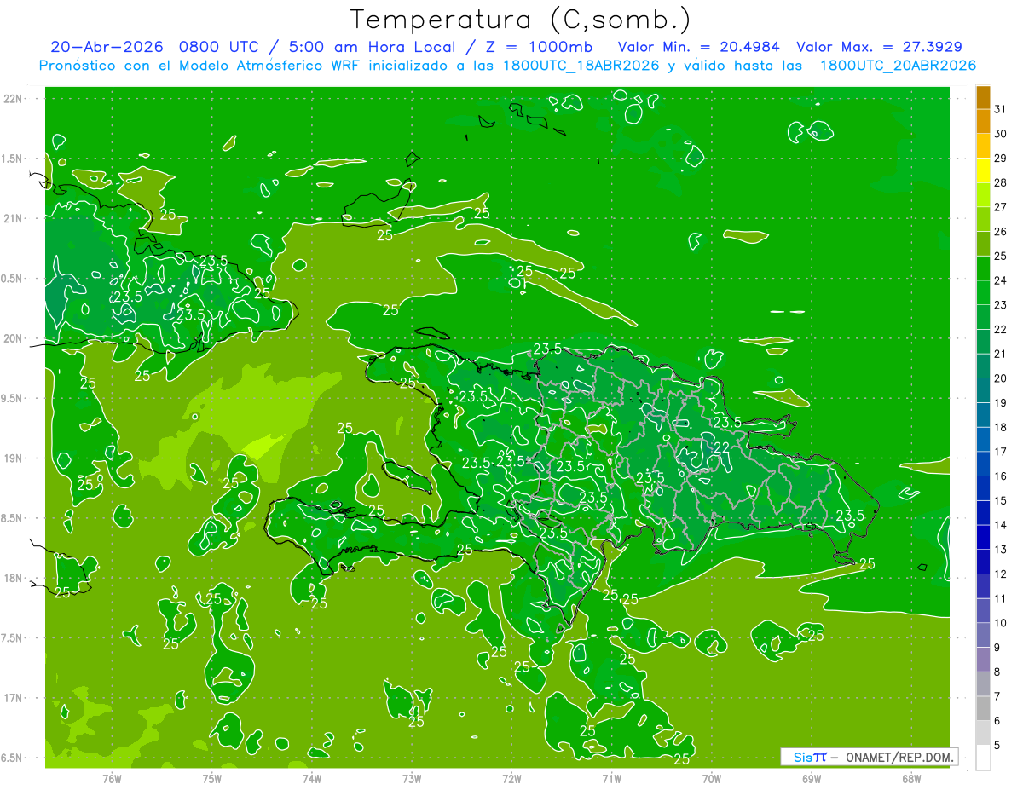Viewport: 1023px width, 790px height.
Task: Click the white 5 degree legend swatch
Action: pyautogui.click(x=983, y=758)
